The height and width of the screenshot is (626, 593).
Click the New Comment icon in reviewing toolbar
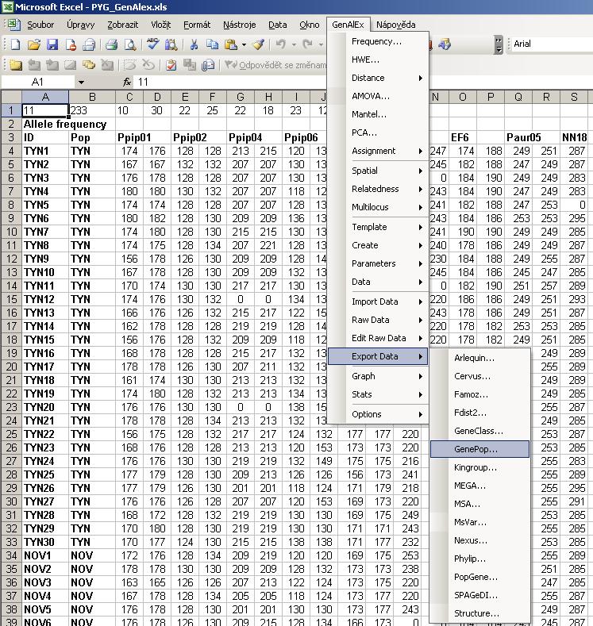[15, 65]
